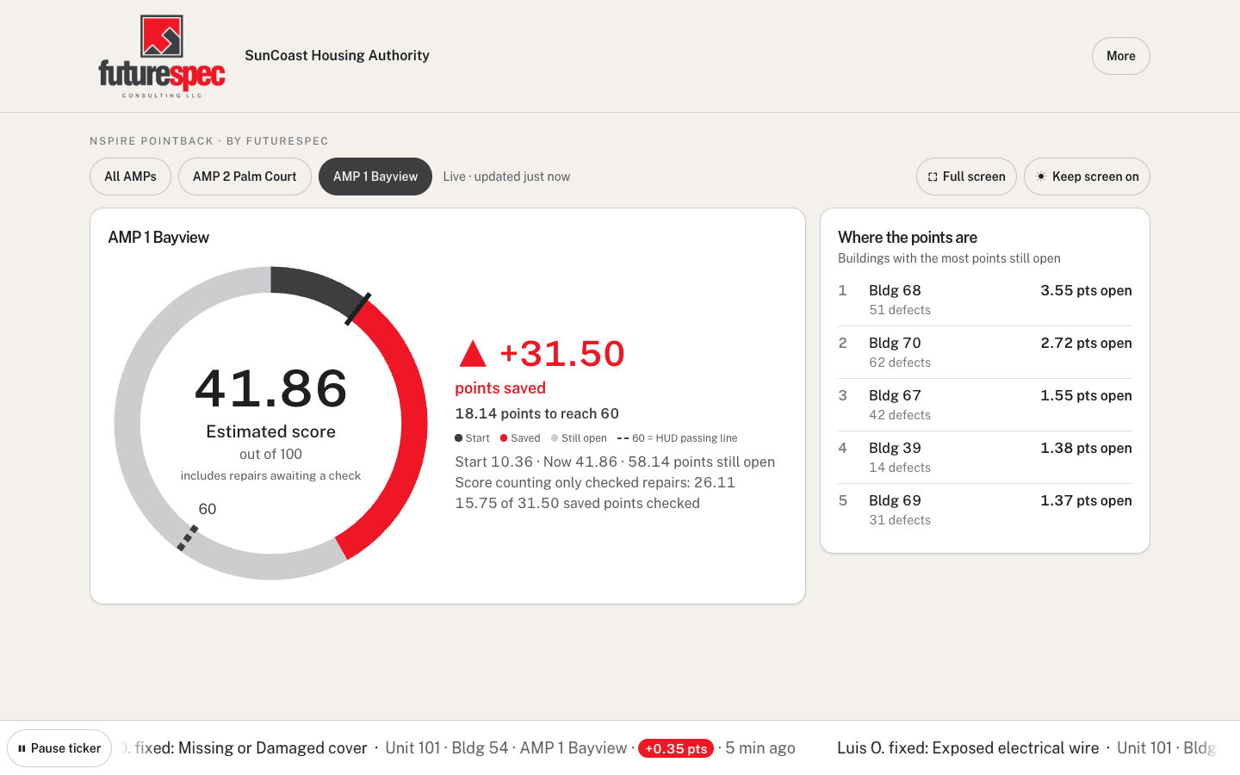
Task: Click the '62 defects' count
Action: 900,363
